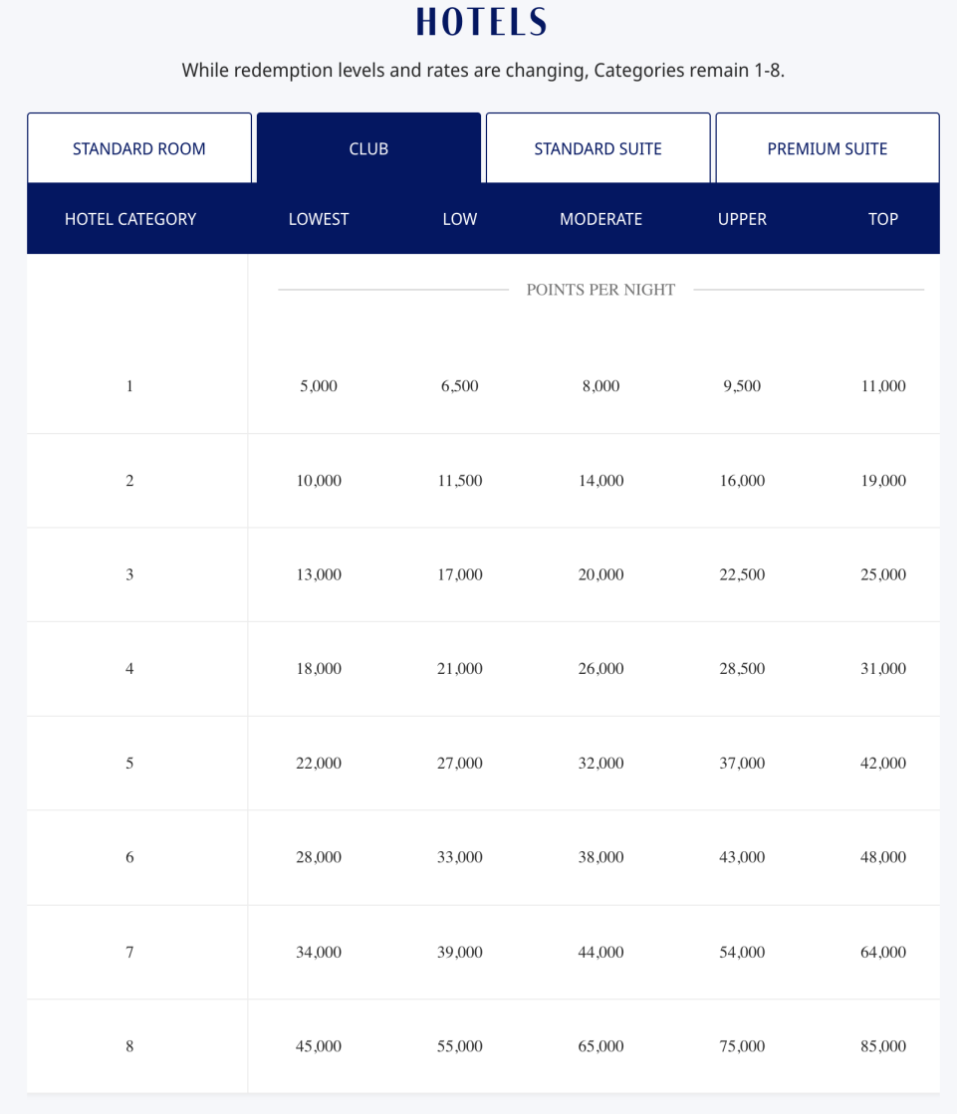The image size is (957, 1114).
Task: Click the Low column header
Action: [x=459, y=219]
